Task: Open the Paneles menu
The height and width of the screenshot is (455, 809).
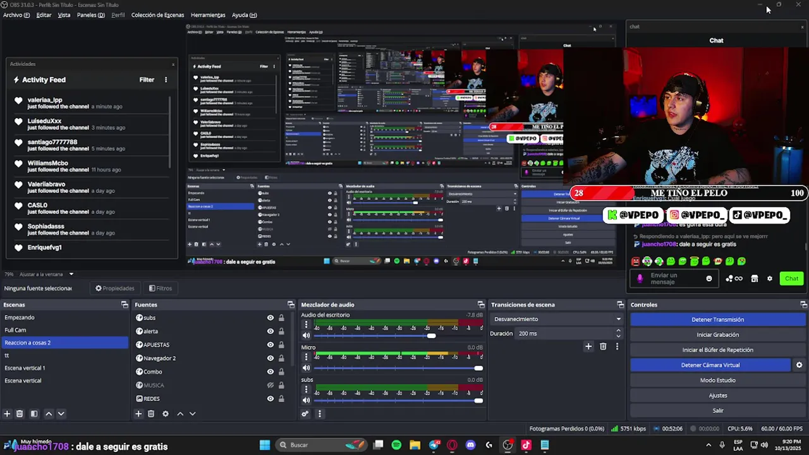Action: pyautogui.click(x=90, y=15)
